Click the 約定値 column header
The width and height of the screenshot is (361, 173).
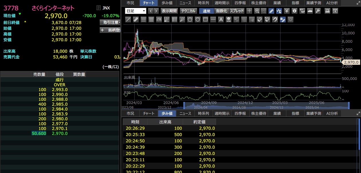[199, 122]
